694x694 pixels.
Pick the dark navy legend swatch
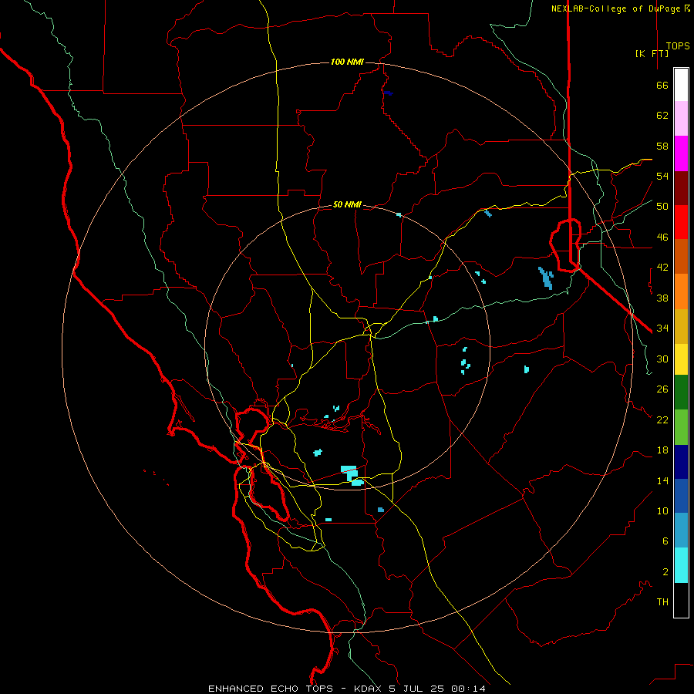681,462
